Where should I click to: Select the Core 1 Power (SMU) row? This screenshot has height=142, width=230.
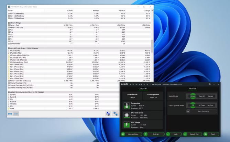tap(79, 65)
